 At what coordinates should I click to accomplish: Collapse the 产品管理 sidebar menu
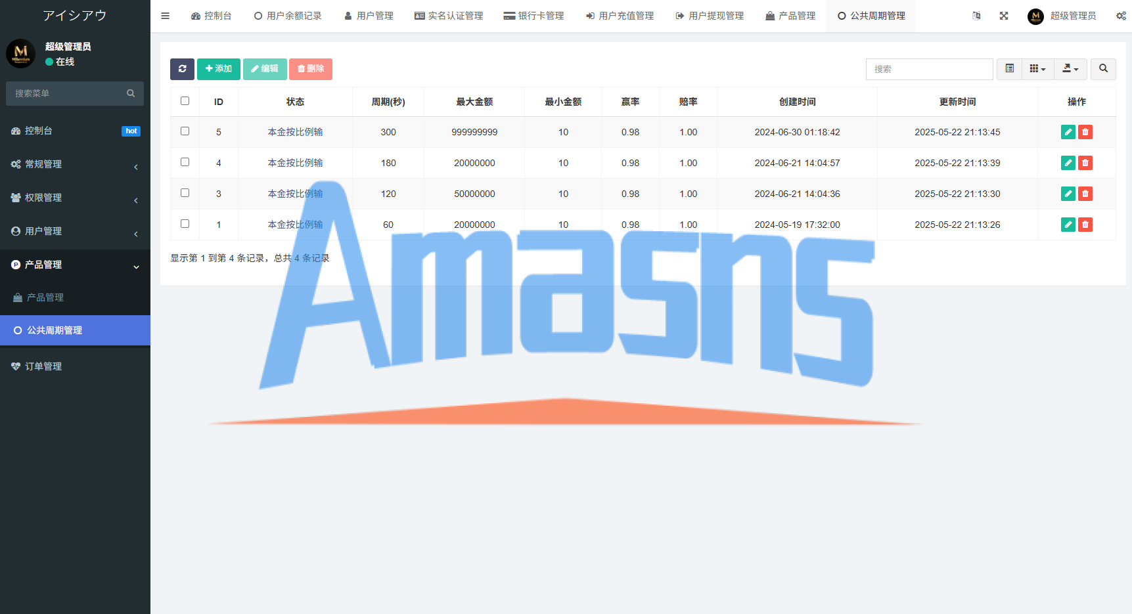[x=75, y=265]
